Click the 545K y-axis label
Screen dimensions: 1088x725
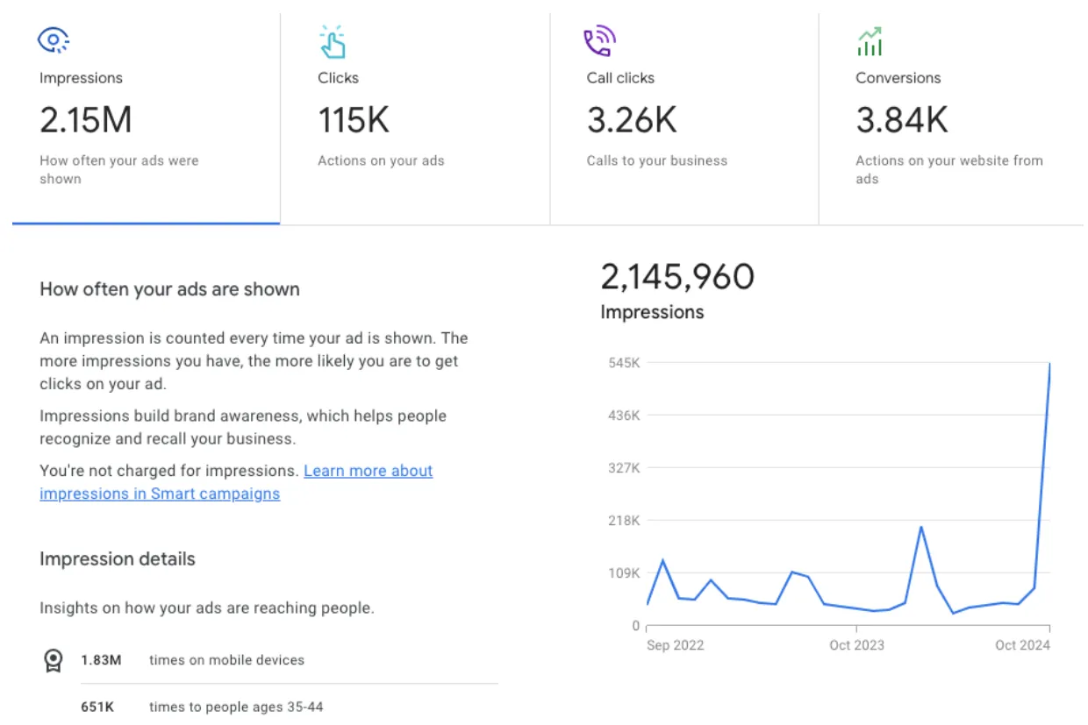(624, 363)
